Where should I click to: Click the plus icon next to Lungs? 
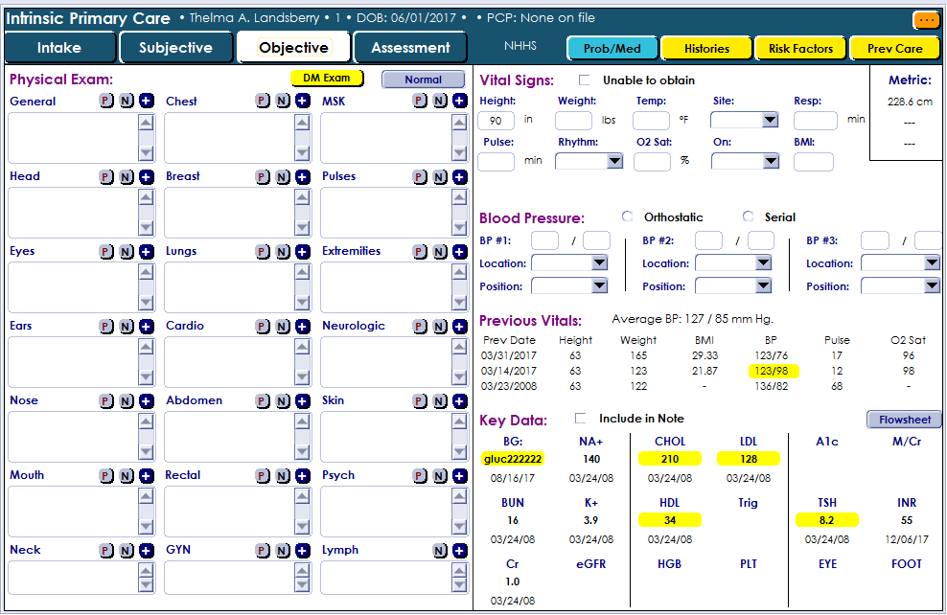pos(302,251)
